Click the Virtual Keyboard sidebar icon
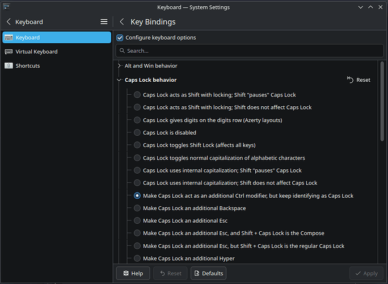 [x=9, y=52]
